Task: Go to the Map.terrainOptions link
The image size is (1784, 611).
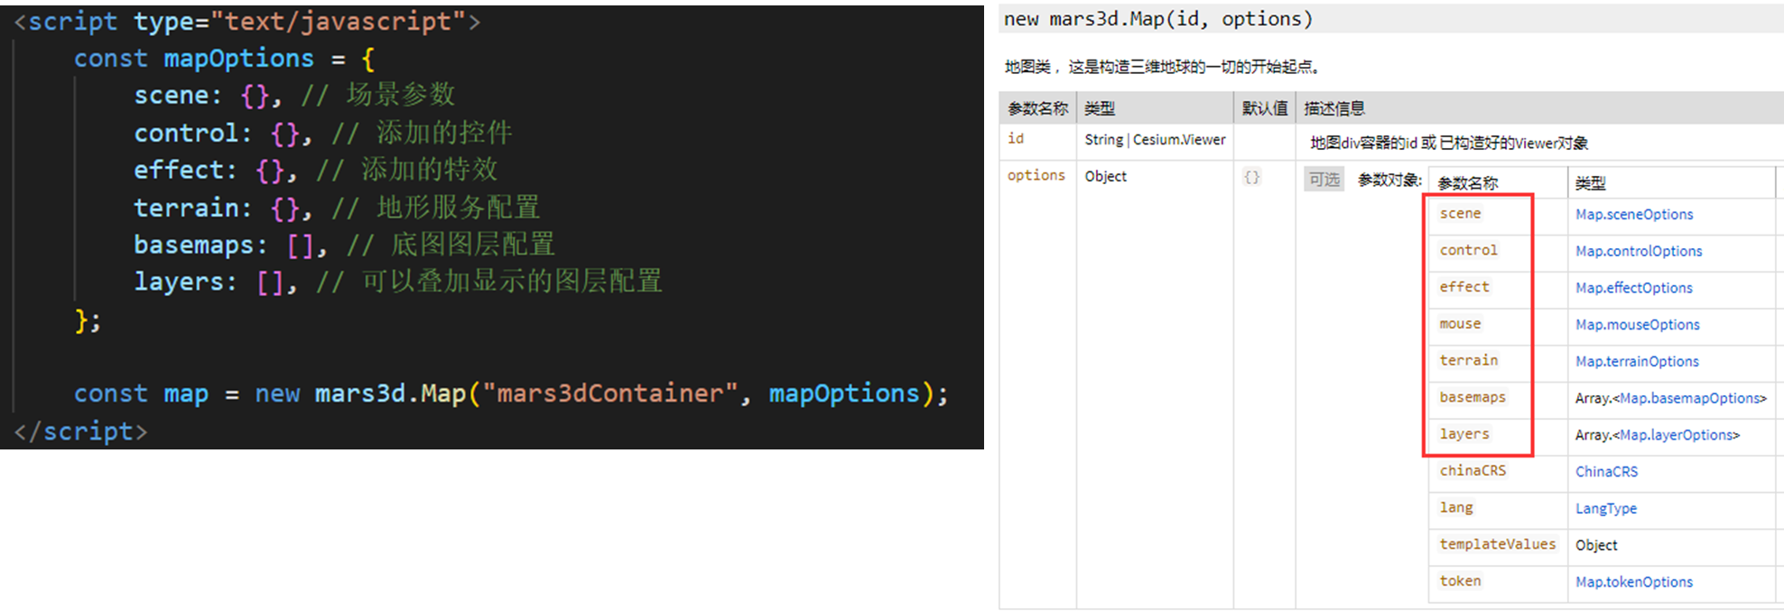Action: [x=1637, y=362]
